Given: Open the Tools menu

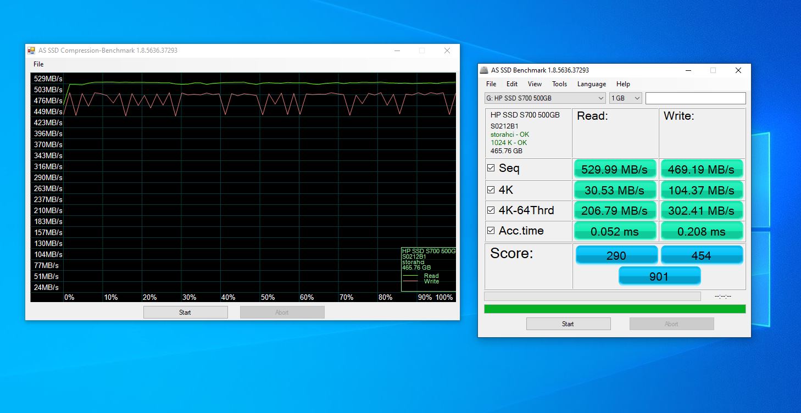Looking at the screenshot, I should 559,84.
